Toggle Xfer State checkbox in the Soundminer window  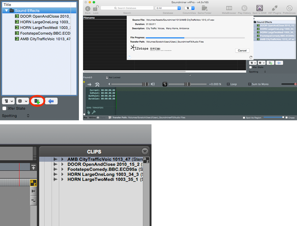250,67
